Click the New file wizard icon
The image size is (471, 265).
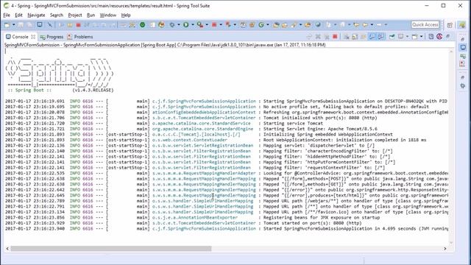(7, 25)
